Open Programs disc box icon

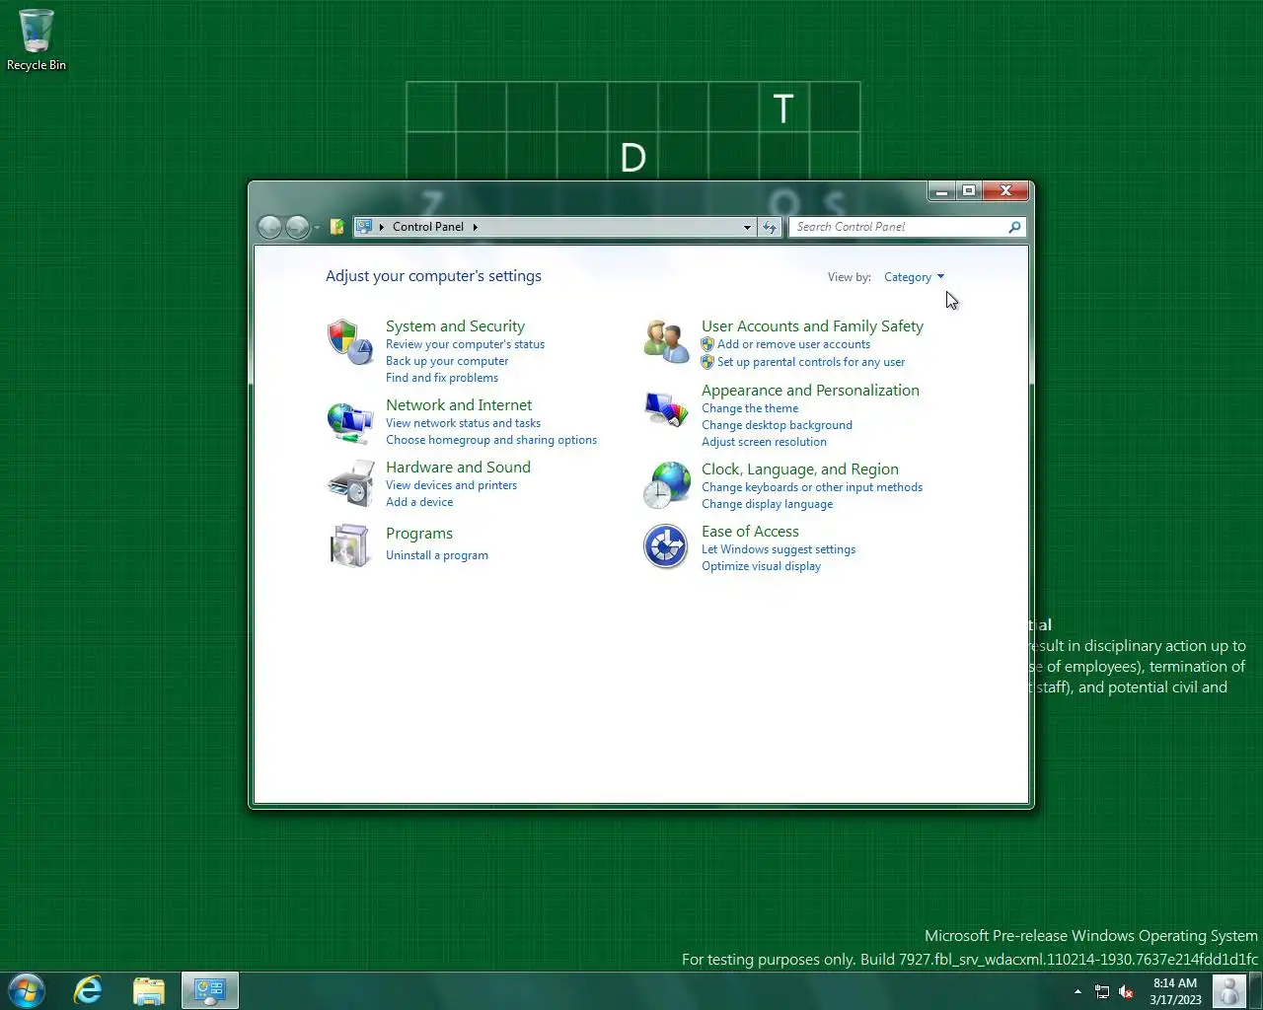point(349,545)
